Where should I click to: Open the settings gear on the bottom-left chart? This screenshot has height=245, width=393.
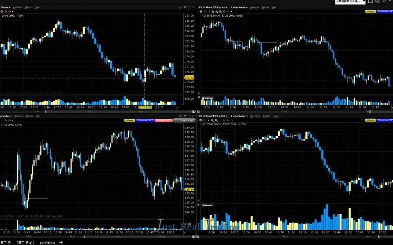click(180, 116)
